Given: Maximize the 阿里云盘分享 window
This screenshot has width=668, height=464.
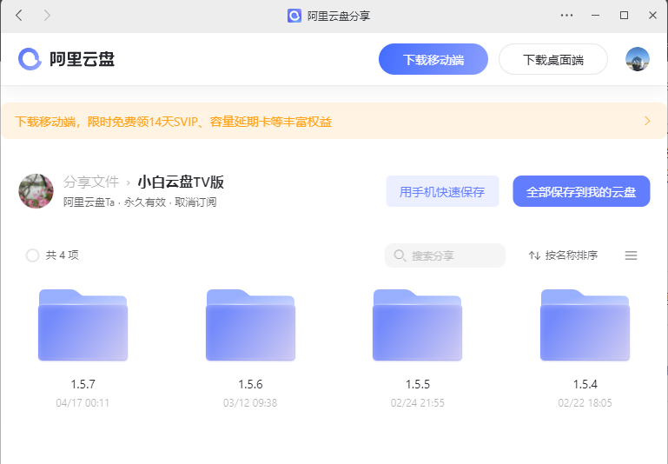Looking at the screenshot, I should tap(624, 16).
